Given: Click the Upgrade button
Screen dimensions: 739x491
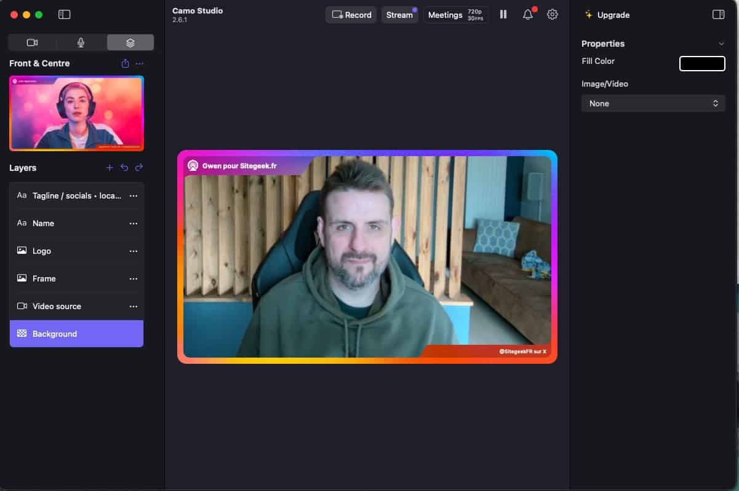Looking at the screenshot, I should click(607, 15).
